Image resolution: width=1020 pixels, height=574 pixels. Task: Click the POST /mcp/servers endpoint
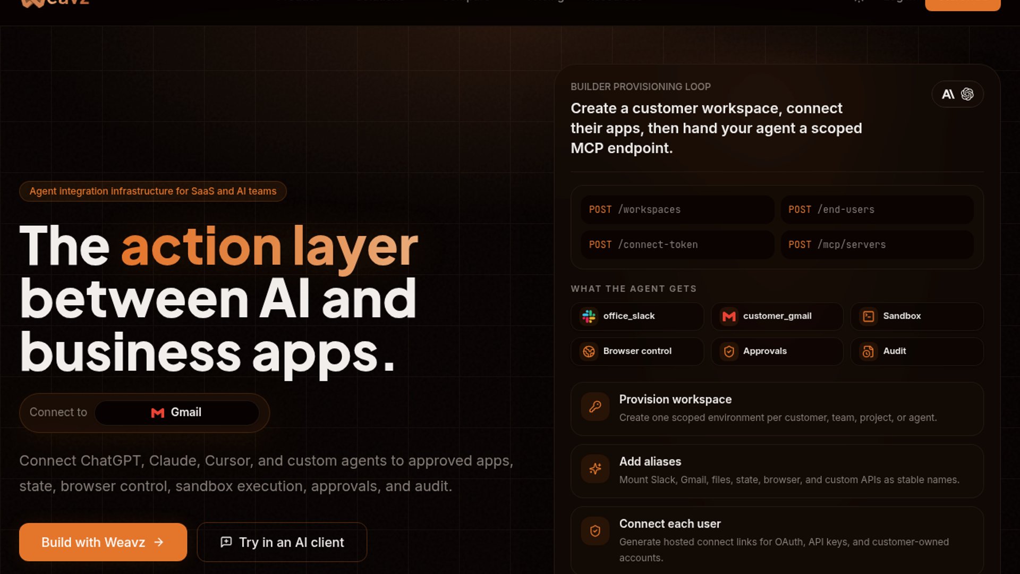click(877, 244)
